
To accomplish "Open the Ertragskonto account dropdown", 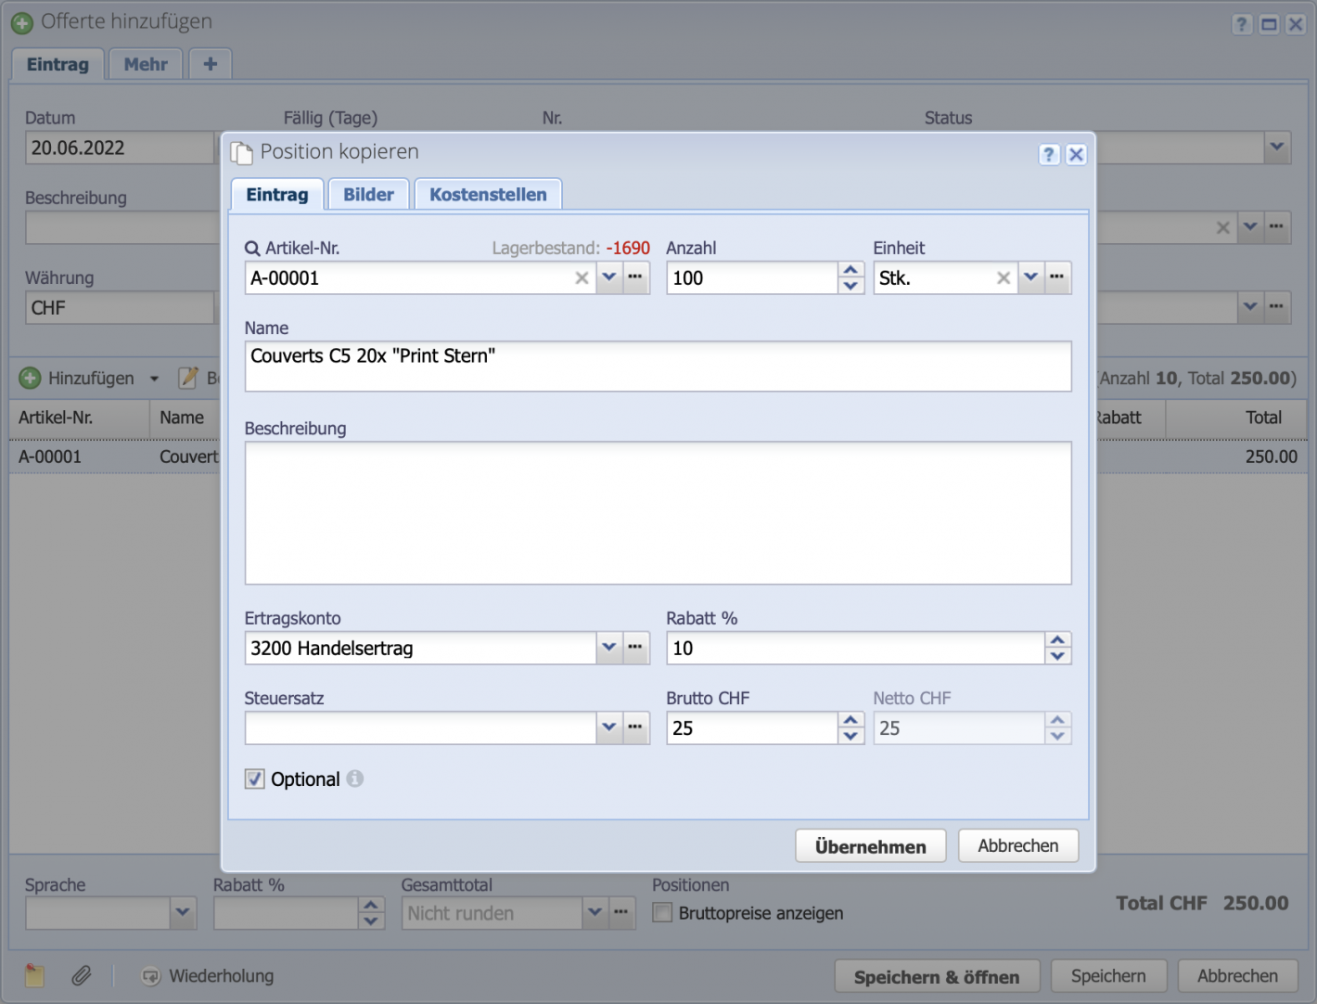I will tap(609, 648).
